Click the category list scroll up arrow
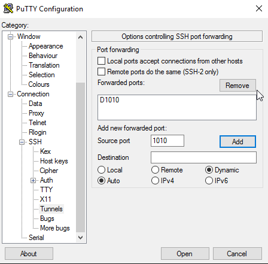Screen dimensions: 268x264 click(80, 37)
